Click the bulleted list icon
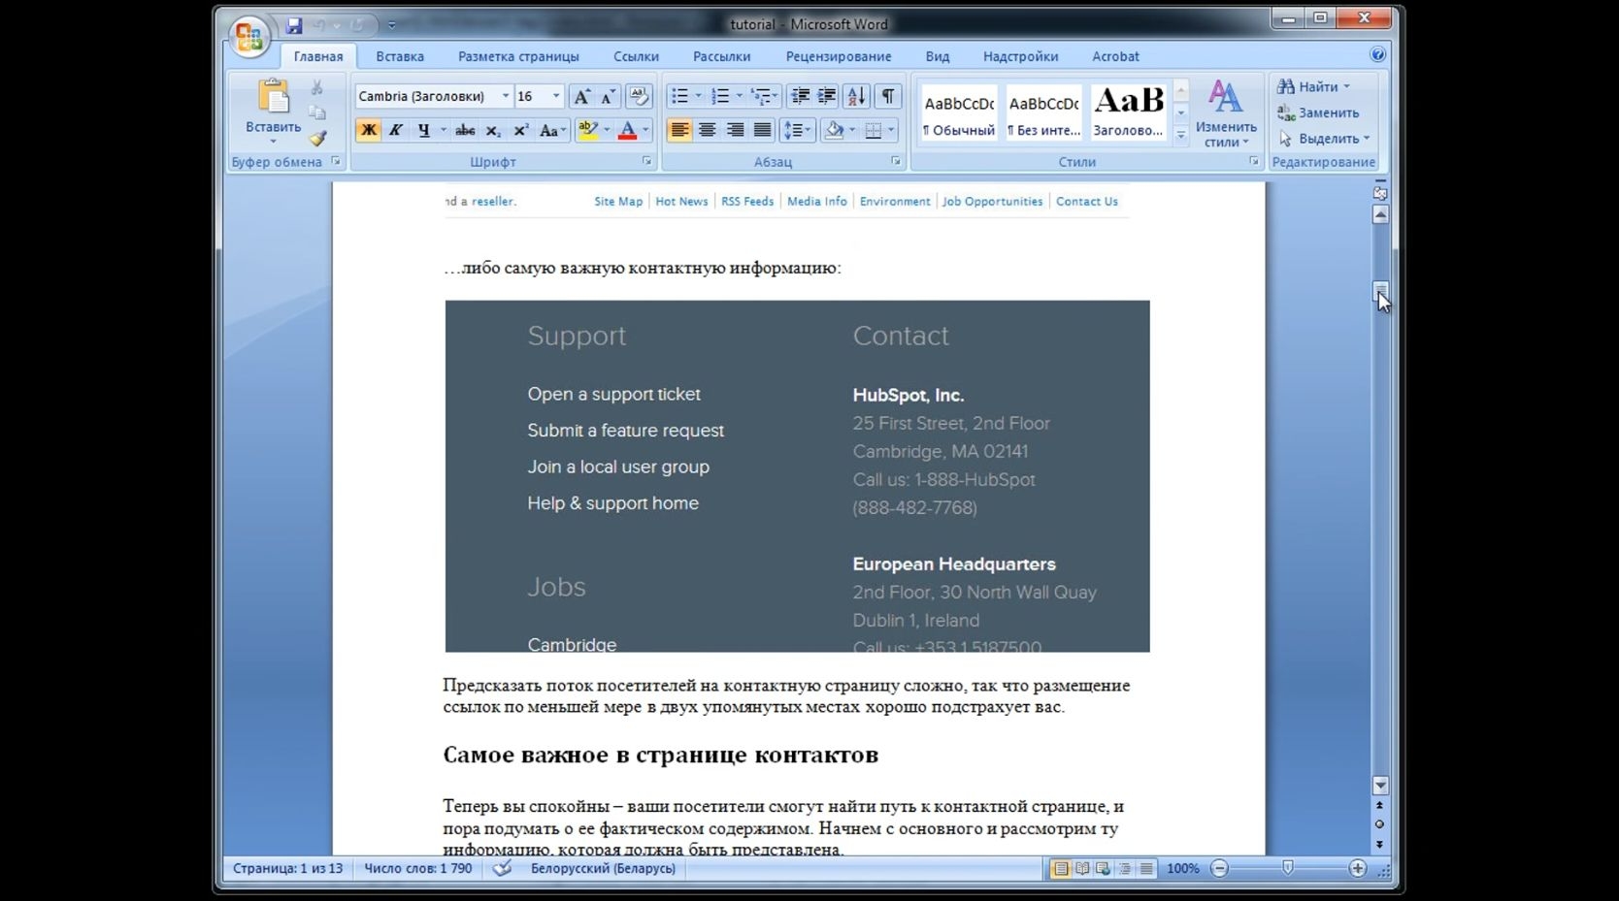 pos(679,96)
